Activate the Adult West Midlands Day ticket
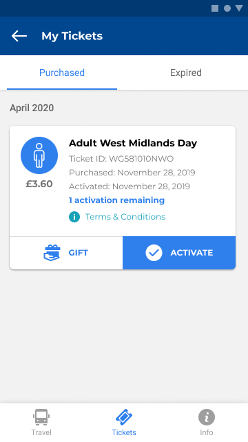Screen dimensions: 248x442 pos(179,253)
